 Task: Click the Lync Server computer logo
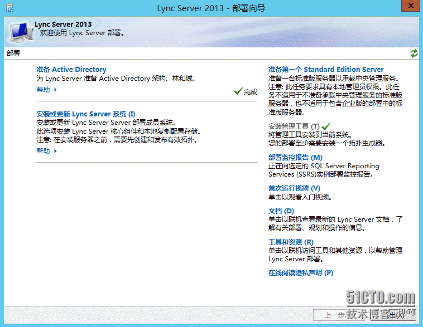pyautogui.click(x=21, y=32)
